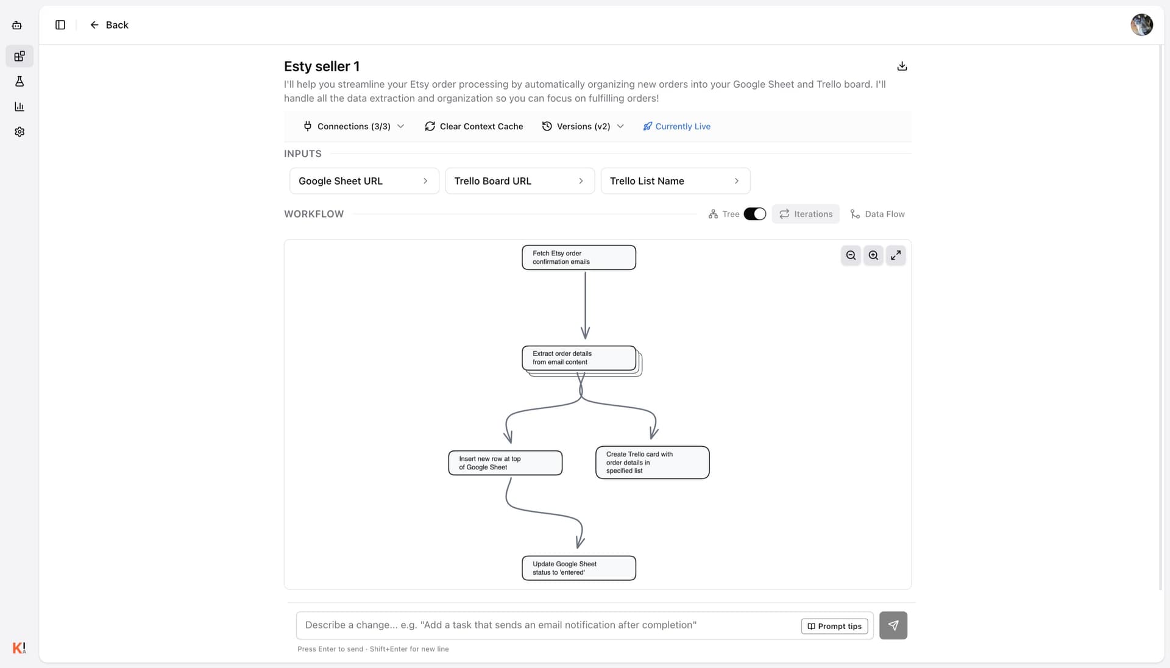The image size is (1170, 668).
Task: Expand workflow to fullscreen view
Action: tap(896, 255)
